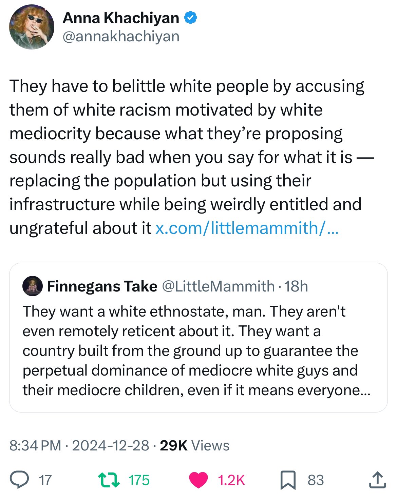Viewport: 397px width, 504px height.
Task: Open the Finnegans Take display name
Action: (x=102, y=286)
